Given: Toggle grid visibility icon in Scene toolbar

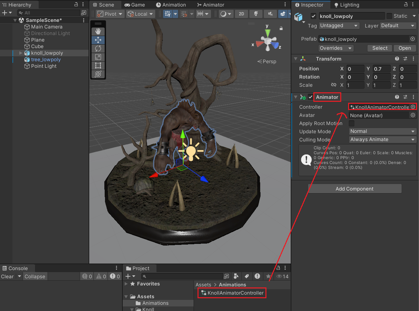Looking at the screenshot, I should click(x=168, y=14).
